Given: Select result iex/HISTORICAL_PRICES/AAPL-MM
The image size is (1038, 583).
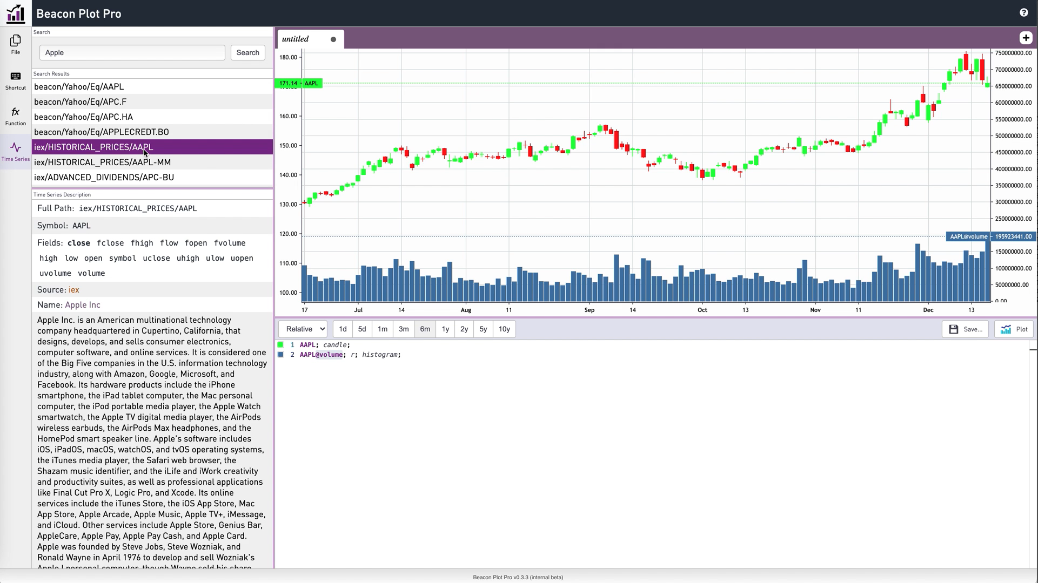Looking at the screenshot, I should [152, 162].
